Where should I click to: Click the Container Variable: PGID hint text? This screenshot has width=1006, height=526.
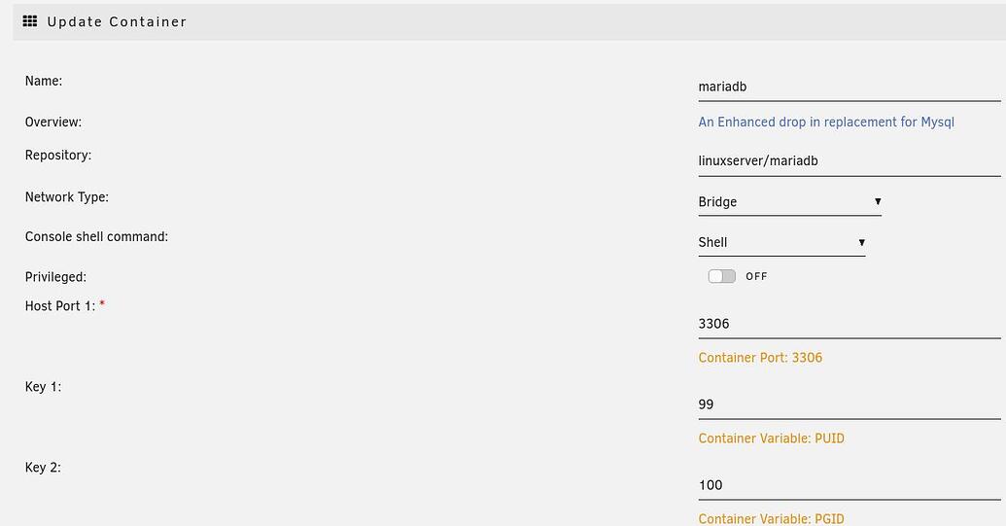[x=771, y=519]
